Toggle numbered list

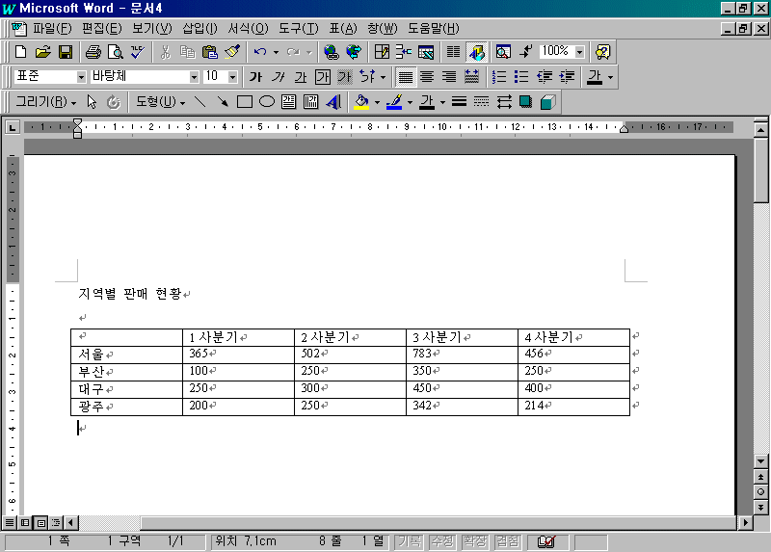[x=499, y=77]
